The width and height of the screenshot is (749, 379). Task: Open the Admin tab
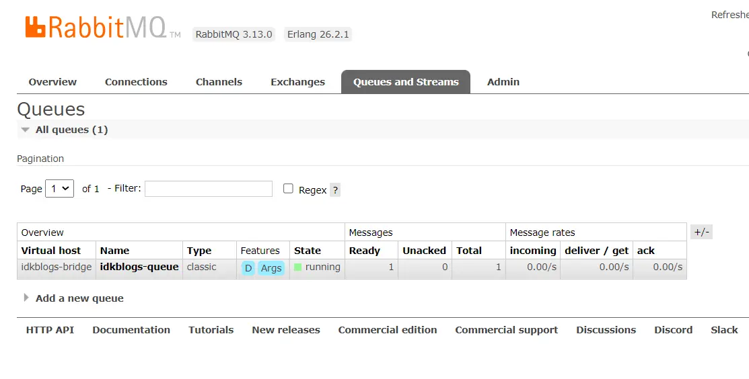(x=503, y=82)
